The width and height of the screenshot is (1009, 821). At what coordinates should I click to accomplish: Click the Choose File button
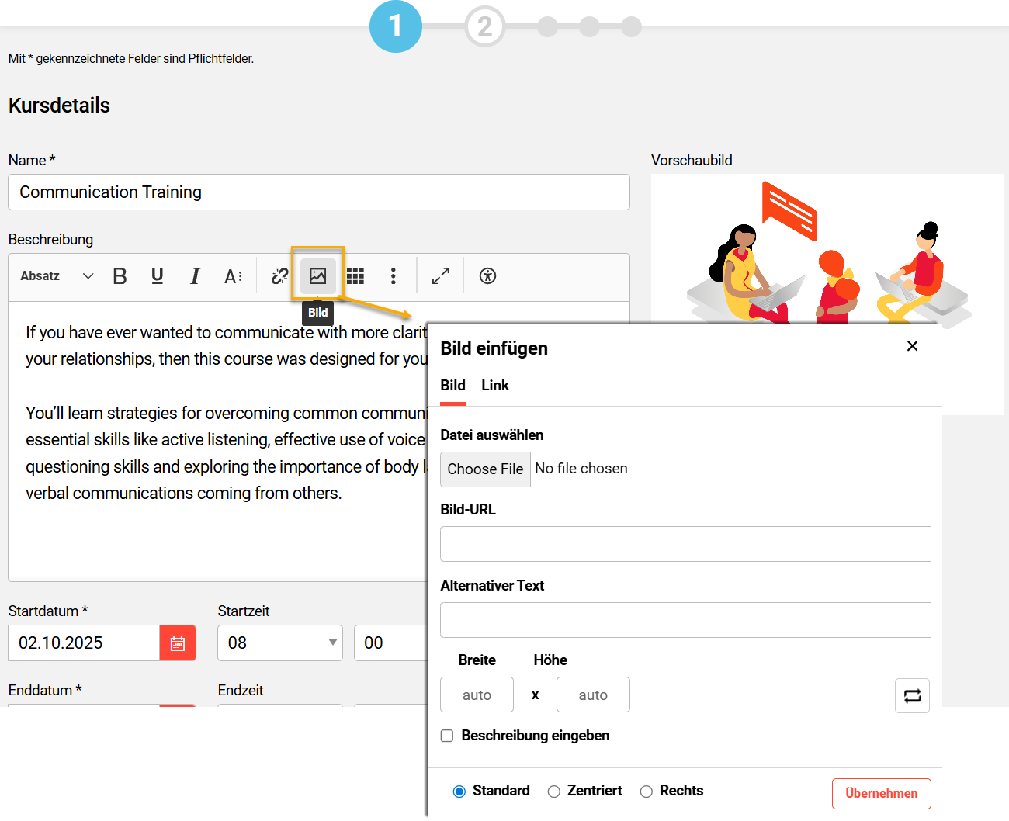(485, 469)
